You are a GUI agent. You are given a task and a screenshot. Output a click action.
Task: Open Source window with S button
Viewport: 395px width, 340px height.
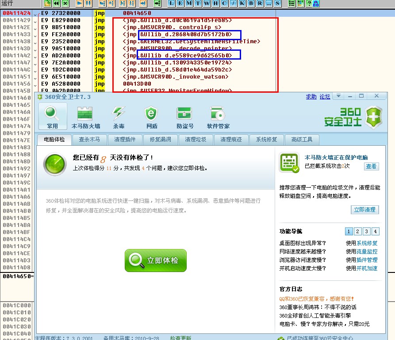(277, 3)
